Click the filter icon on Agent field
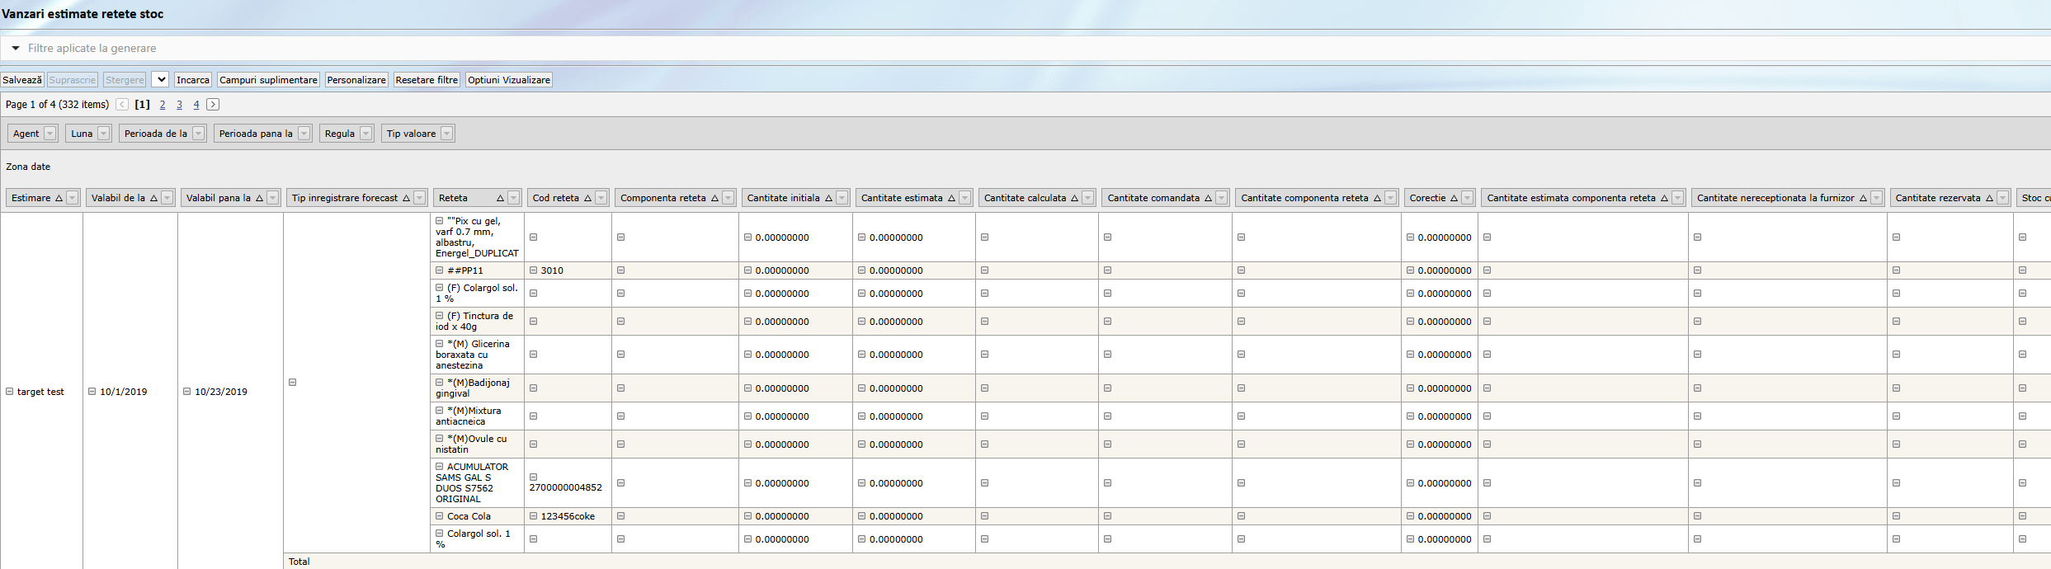 [x=50, y=134]
